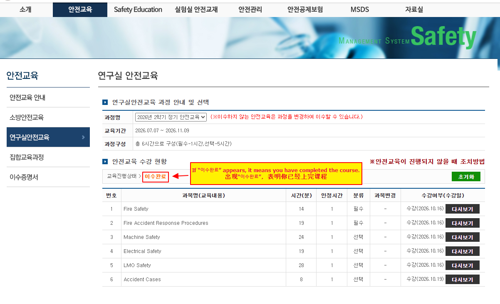Open the 자료실 menu item
This screenshot has height=304, width=500.
(414, 10)
